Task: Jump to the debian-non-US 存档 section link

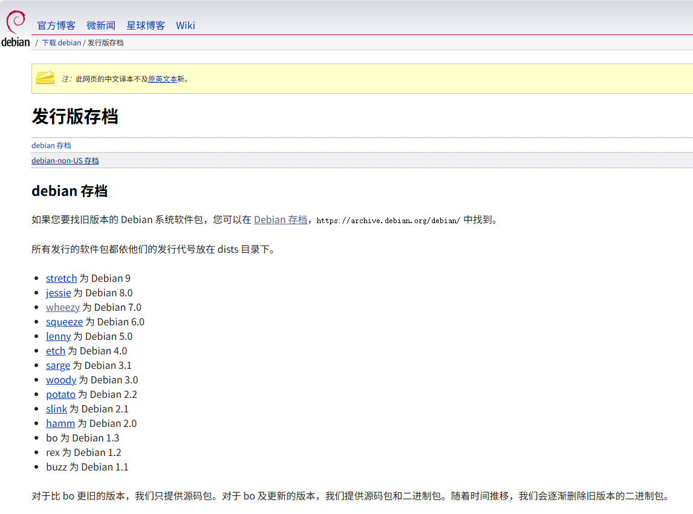Action: 65,160
